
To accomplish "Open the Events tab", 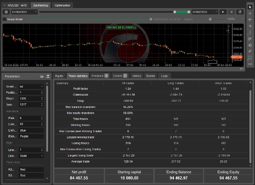I will tap(150, 76).
